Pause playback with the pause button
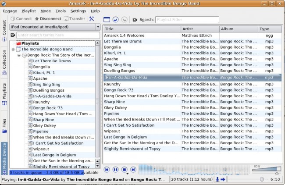Image resolution: width=285 pixels, height=185 pixels. point(115,169)
